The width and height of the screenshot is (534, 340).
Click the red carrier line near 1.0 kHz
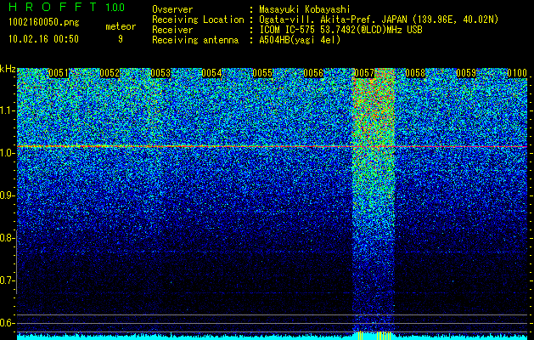click(272, 147)
